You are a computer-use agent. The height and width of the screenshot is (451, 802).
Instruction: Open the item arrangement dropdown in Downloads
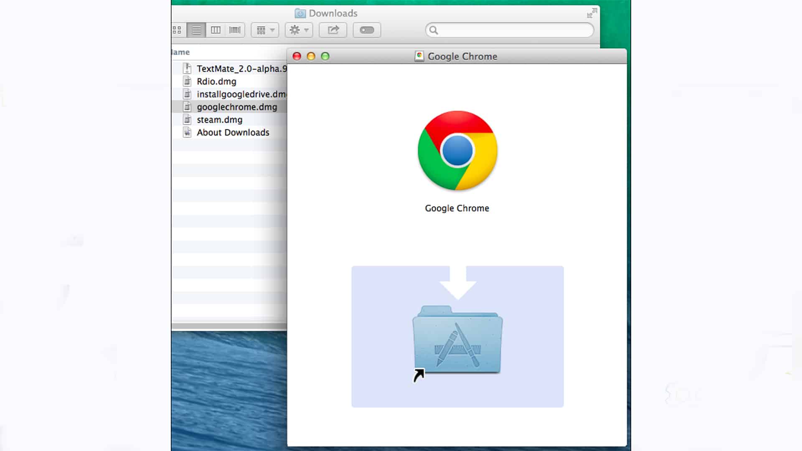(x=265, y=30)
